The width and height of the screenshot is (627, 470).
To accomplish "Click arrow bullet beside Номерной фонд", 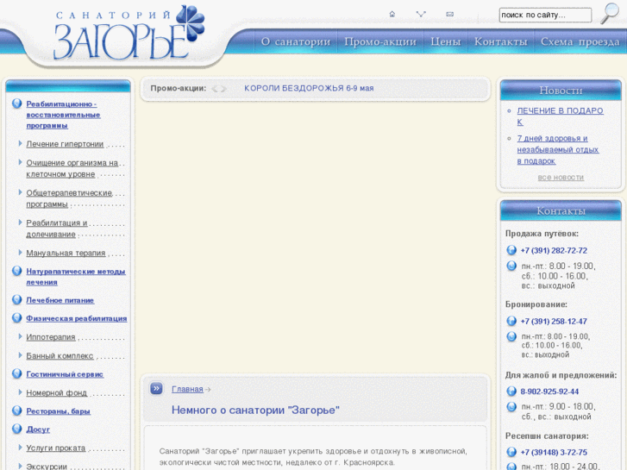I will [20, 392].
